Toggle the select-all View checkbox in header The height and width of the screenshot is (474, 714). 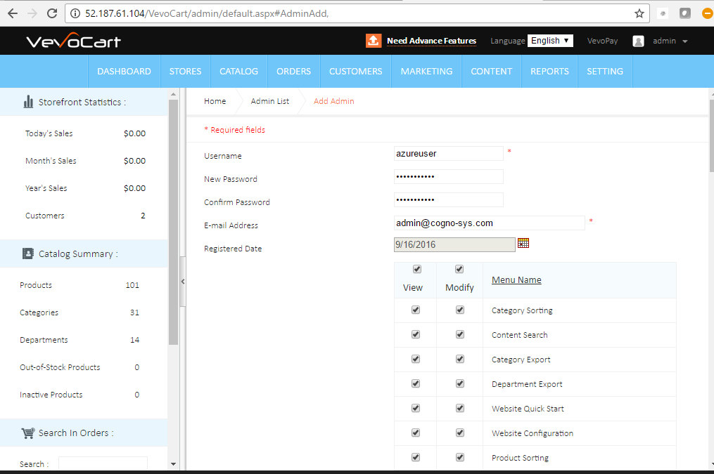tap(416, 269)
